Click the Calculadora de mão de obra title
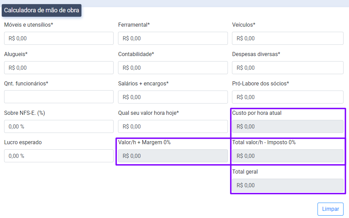The width and height of the screenshot is (349, 218). coord(41,10)
